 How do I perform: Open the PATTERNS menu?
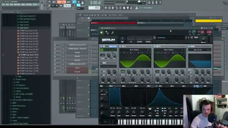pyautogui.click(x=17, y=5)
